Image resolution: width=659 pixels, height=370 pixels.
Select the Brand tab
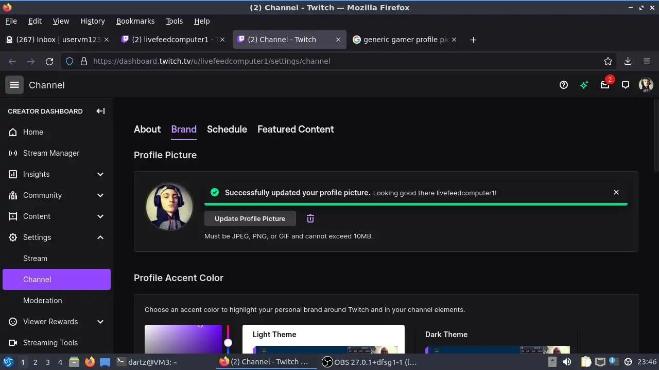click(x=184, y=129)
